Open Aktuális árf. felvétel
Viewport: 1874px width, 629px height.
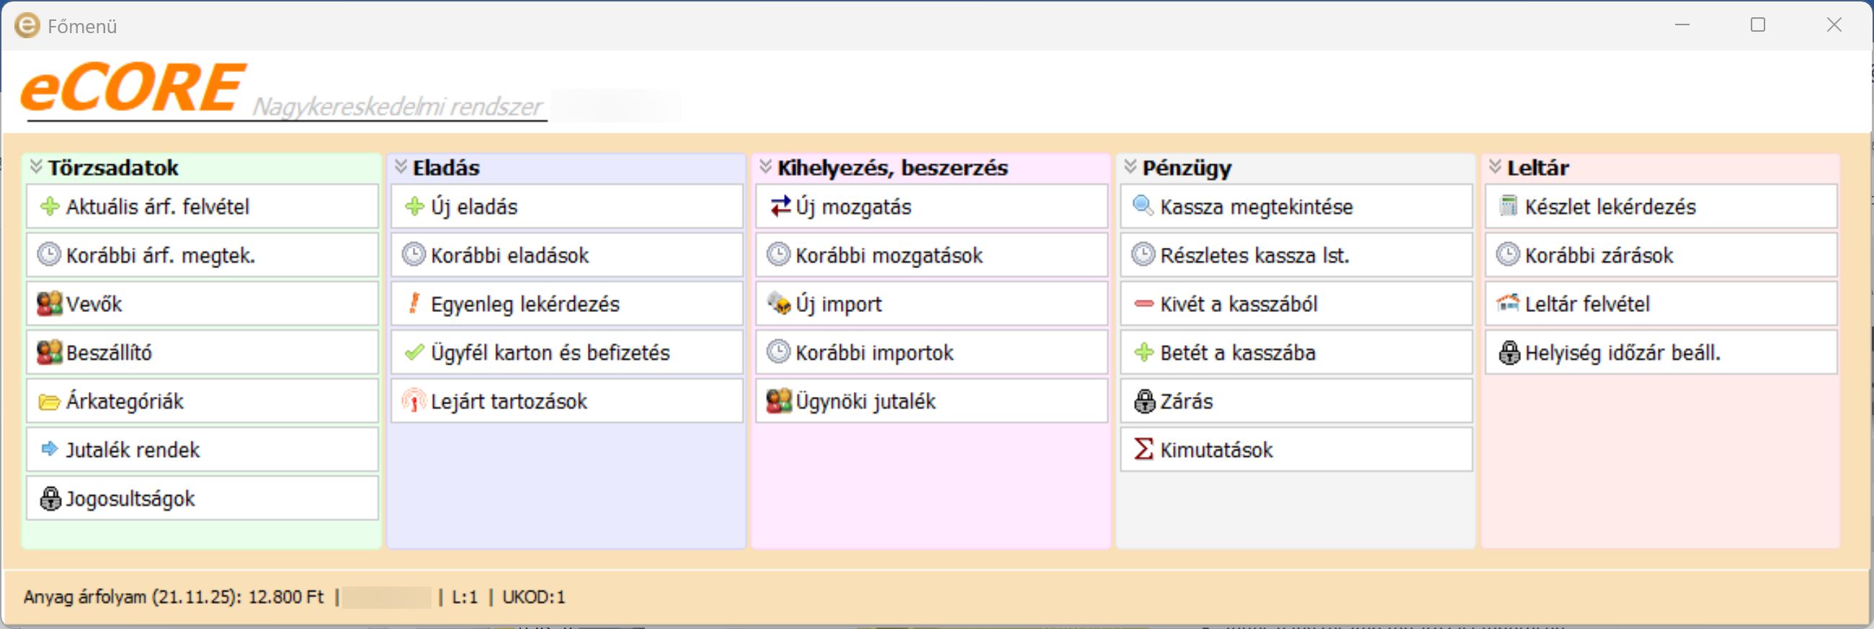click(x=203, y=207)
